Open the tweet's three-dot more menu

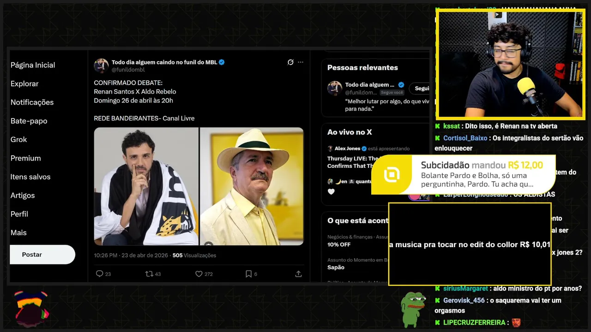[x=301, y=62]
